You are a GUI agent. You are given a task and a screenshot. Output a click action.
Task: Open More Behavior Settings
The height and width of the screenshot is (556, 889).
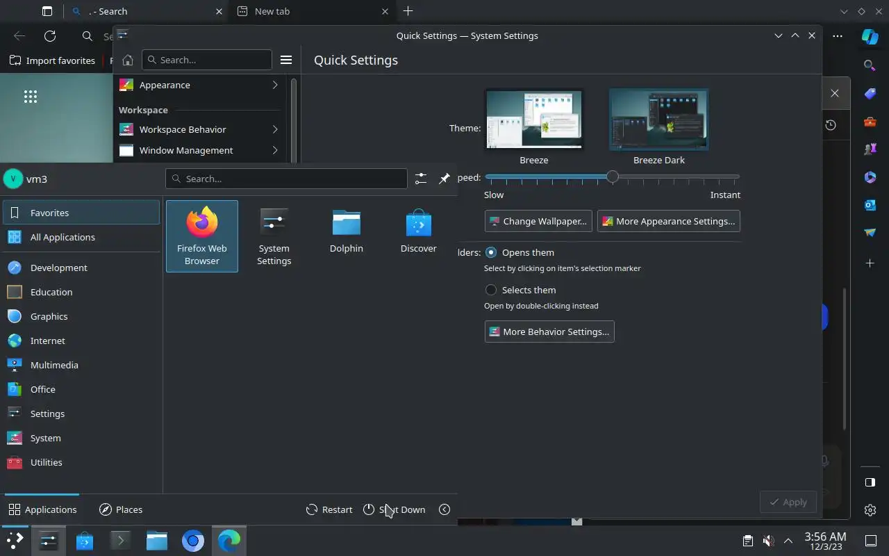point(549,332)
